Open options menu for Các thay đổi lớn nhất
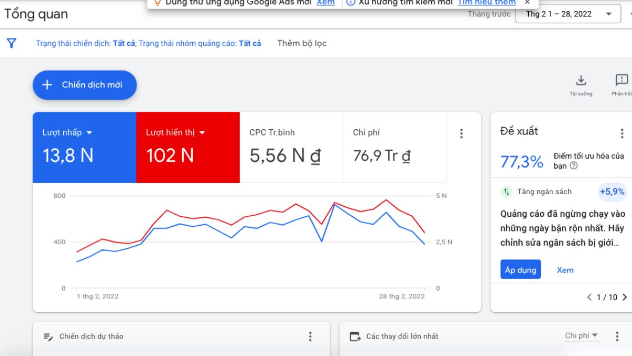Image resolution: width=632 pixels, height=356 pixels. [x=617, y=336]
